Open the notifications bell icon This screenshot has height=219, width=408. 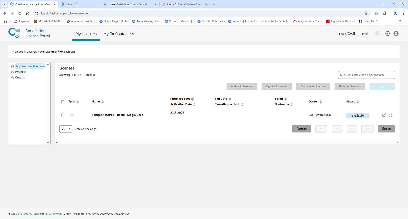coord(377,33)
